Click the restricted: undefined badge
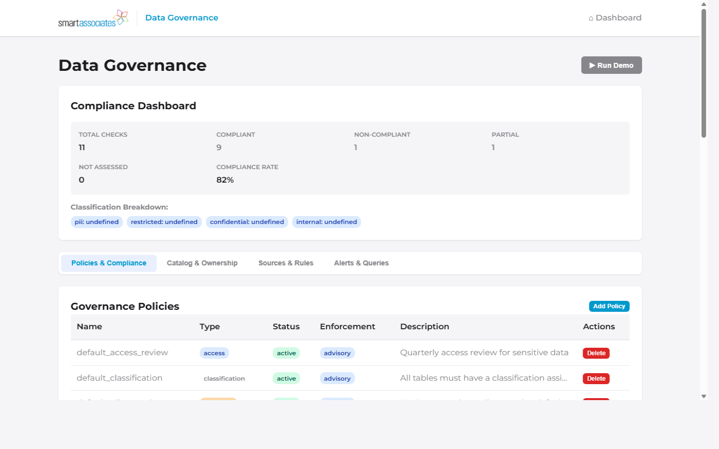 (164, 222)
